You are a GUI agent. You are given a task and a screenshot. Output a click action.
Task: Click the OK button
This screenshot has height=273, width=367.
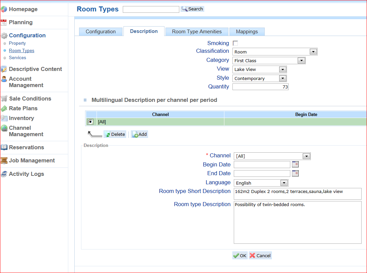tap(240, 256)
